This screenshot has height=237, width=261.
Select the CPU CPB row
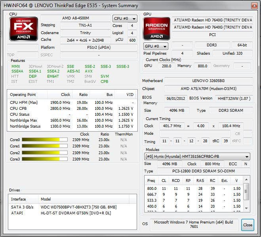tap(72, 109)
